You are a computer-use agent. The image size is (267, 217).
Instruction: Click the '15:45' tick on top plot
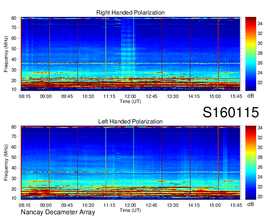coord(236,96)
